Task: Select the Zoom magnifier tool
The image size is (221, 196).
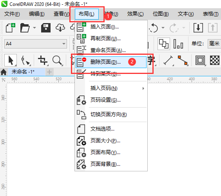Action: pyautogui.click(x=58, y=61)
